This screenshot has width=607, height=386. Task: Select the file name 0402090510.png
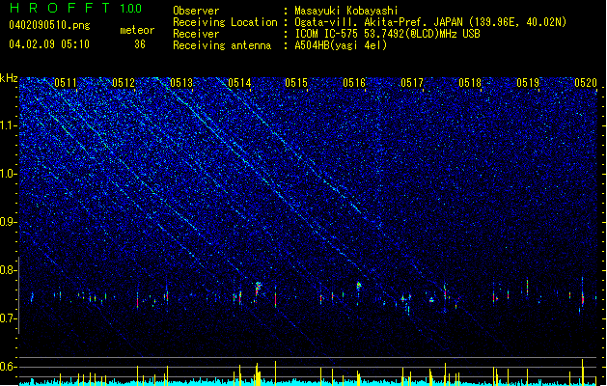coord(49,25)
